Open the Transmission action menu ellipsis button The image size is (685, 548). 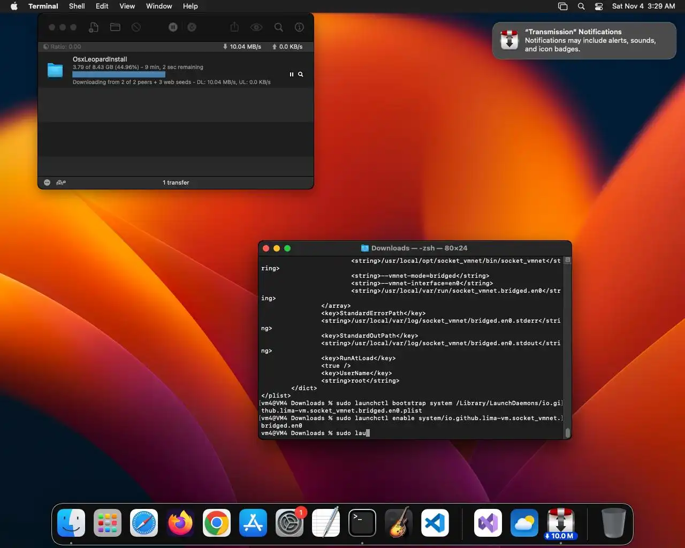(x=47, y=182)
